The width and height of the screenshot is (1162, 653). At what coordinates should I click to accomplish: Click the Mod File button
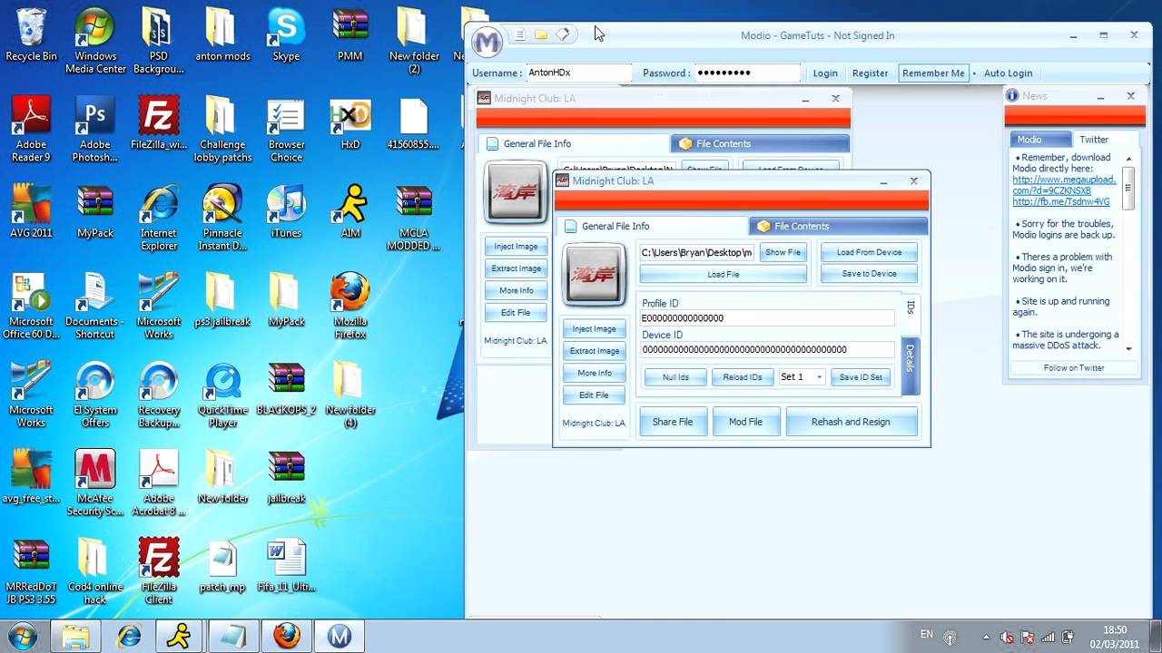(x=745, y=422)
